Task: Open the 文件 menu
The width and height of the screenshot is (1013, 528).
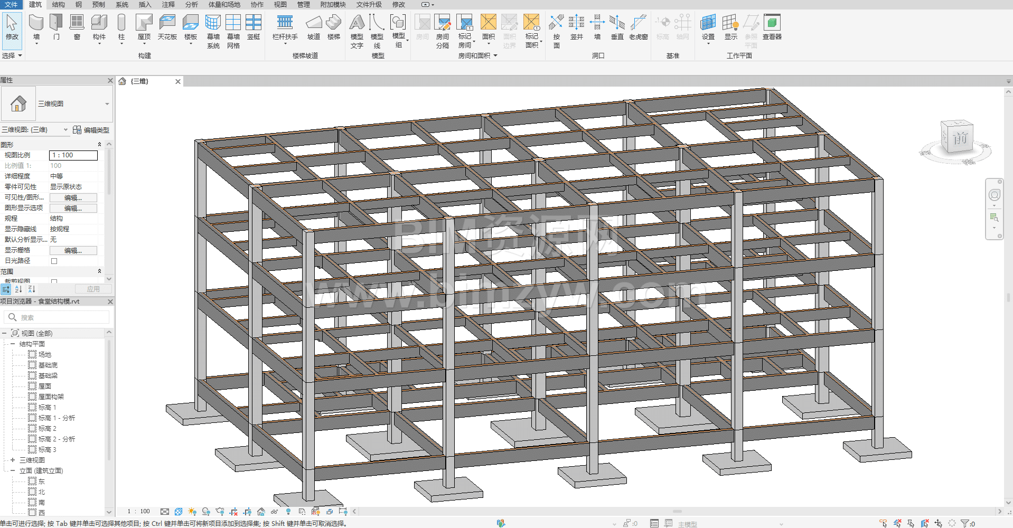Action: tap(11, 4)
